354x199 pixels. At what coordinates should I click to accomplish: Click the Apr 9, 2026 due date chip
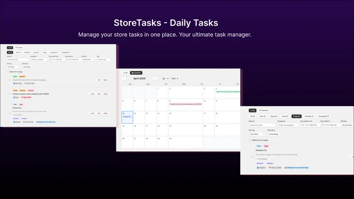coord(26,97)
